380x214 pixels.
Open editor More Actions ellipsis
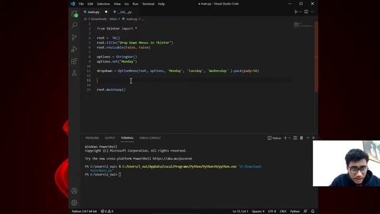coord(313,12)
